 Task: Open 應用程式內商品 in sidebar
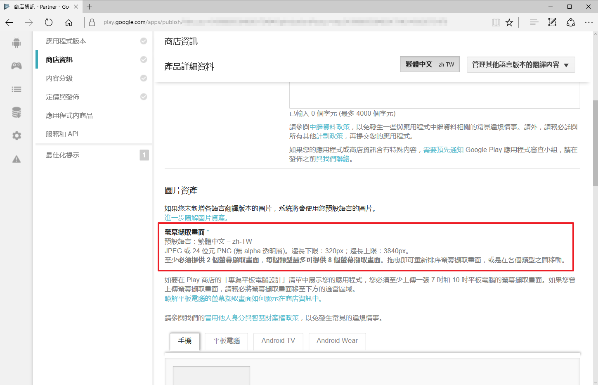coord(69,115)
